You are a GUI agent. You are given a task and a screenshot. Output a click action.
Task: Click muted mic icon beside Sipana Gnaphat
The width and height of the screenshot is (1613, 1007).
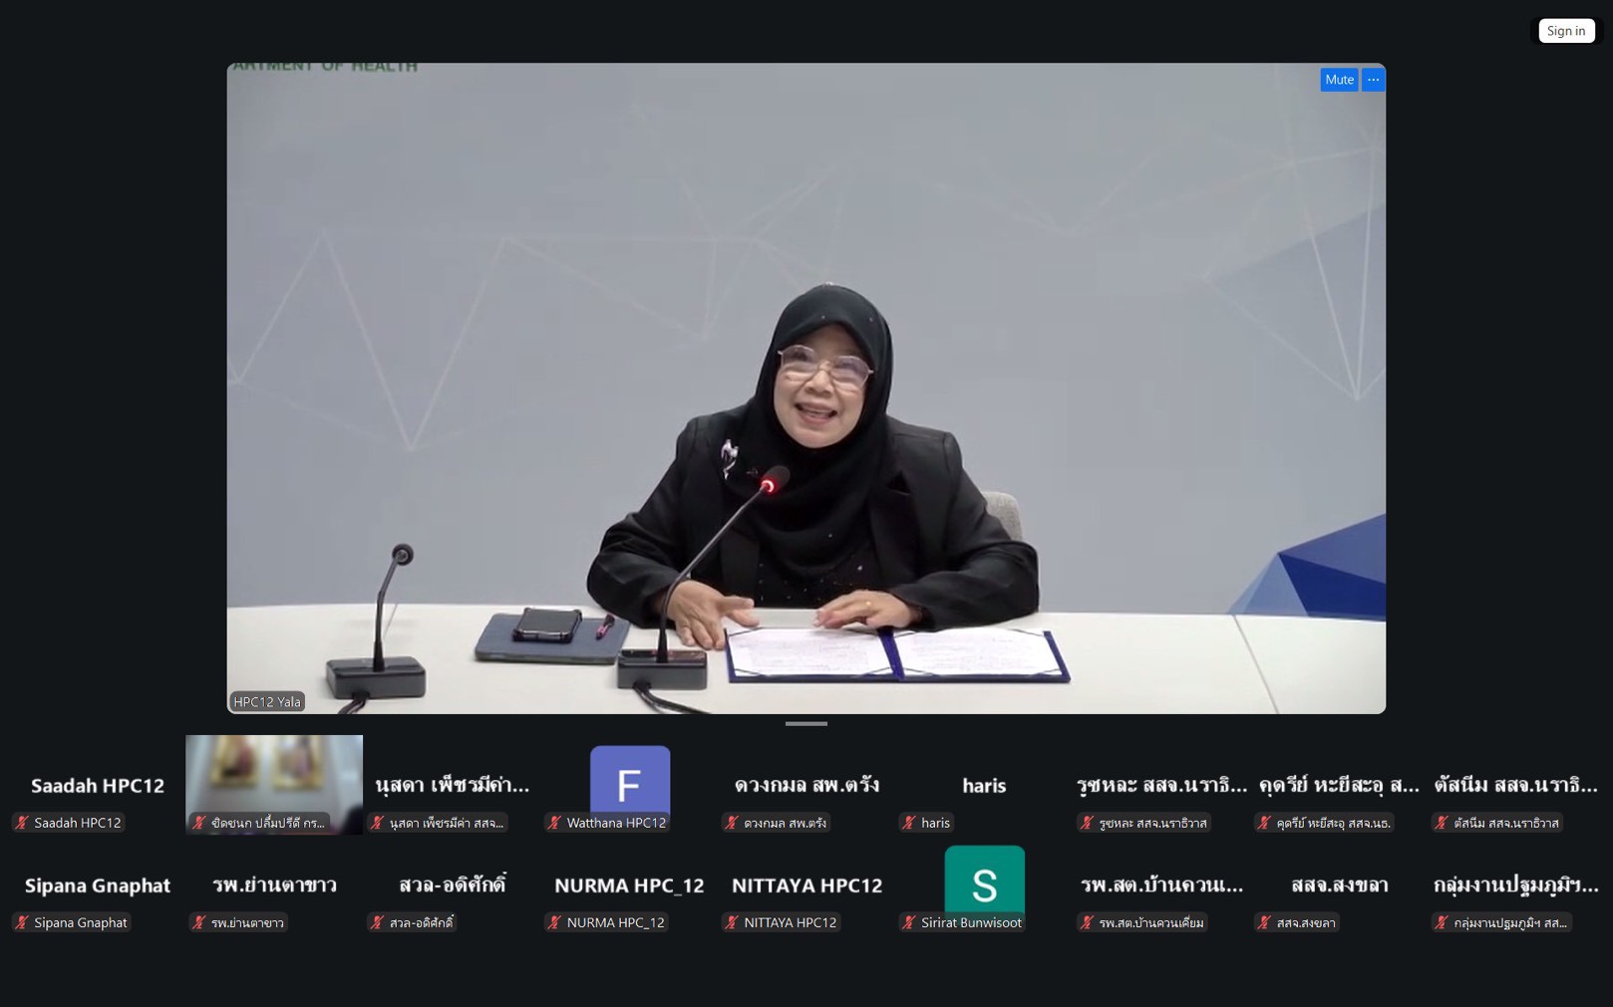[22, 922]
